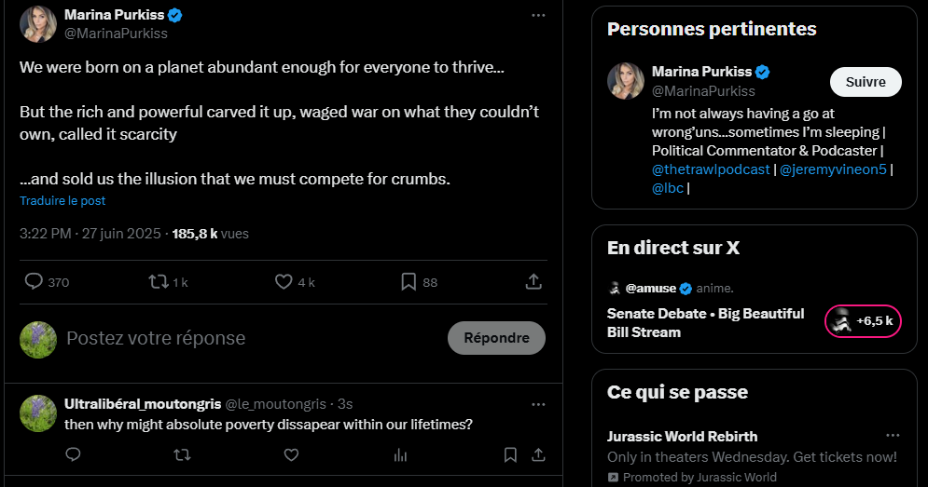The width and height of the screenshot is (928, 487).
Task: Repost Marina Purkiss's post showing 1 k
Action: point(159,281)
